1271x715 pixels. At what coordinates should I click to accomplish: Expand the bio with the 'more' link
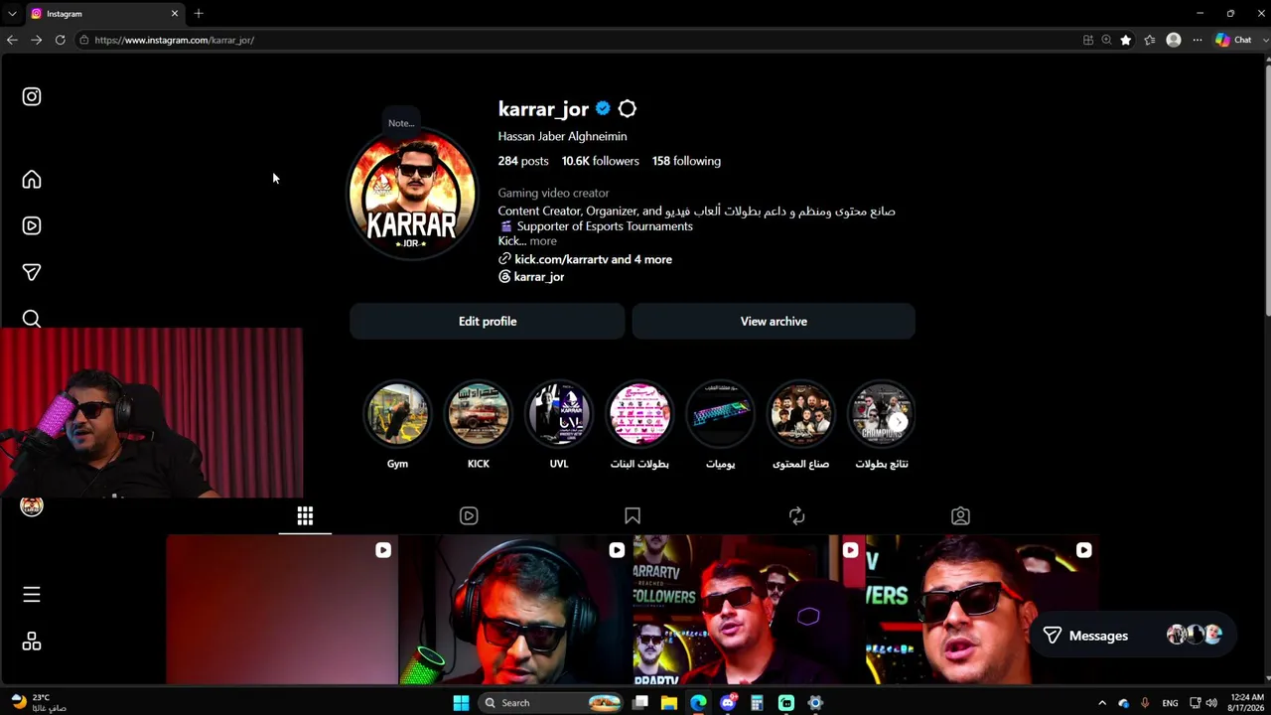click(x=543, y=241)
